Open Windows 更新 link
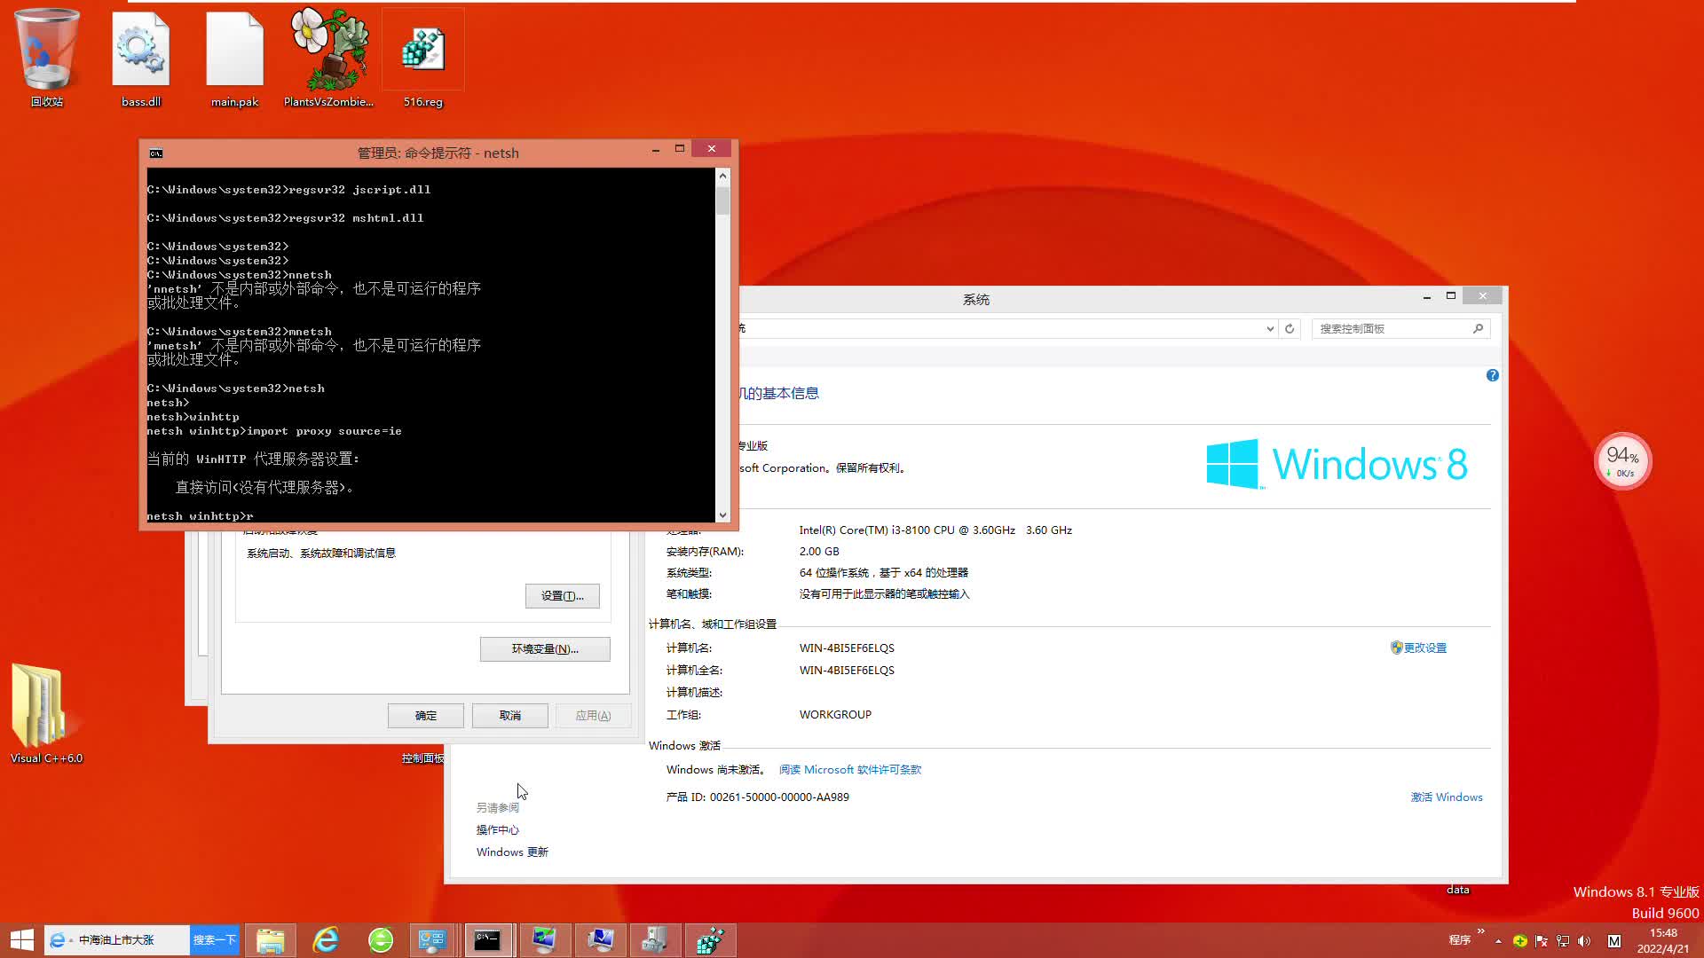This screenshot has width=1704, height=958. click(512, 852)
